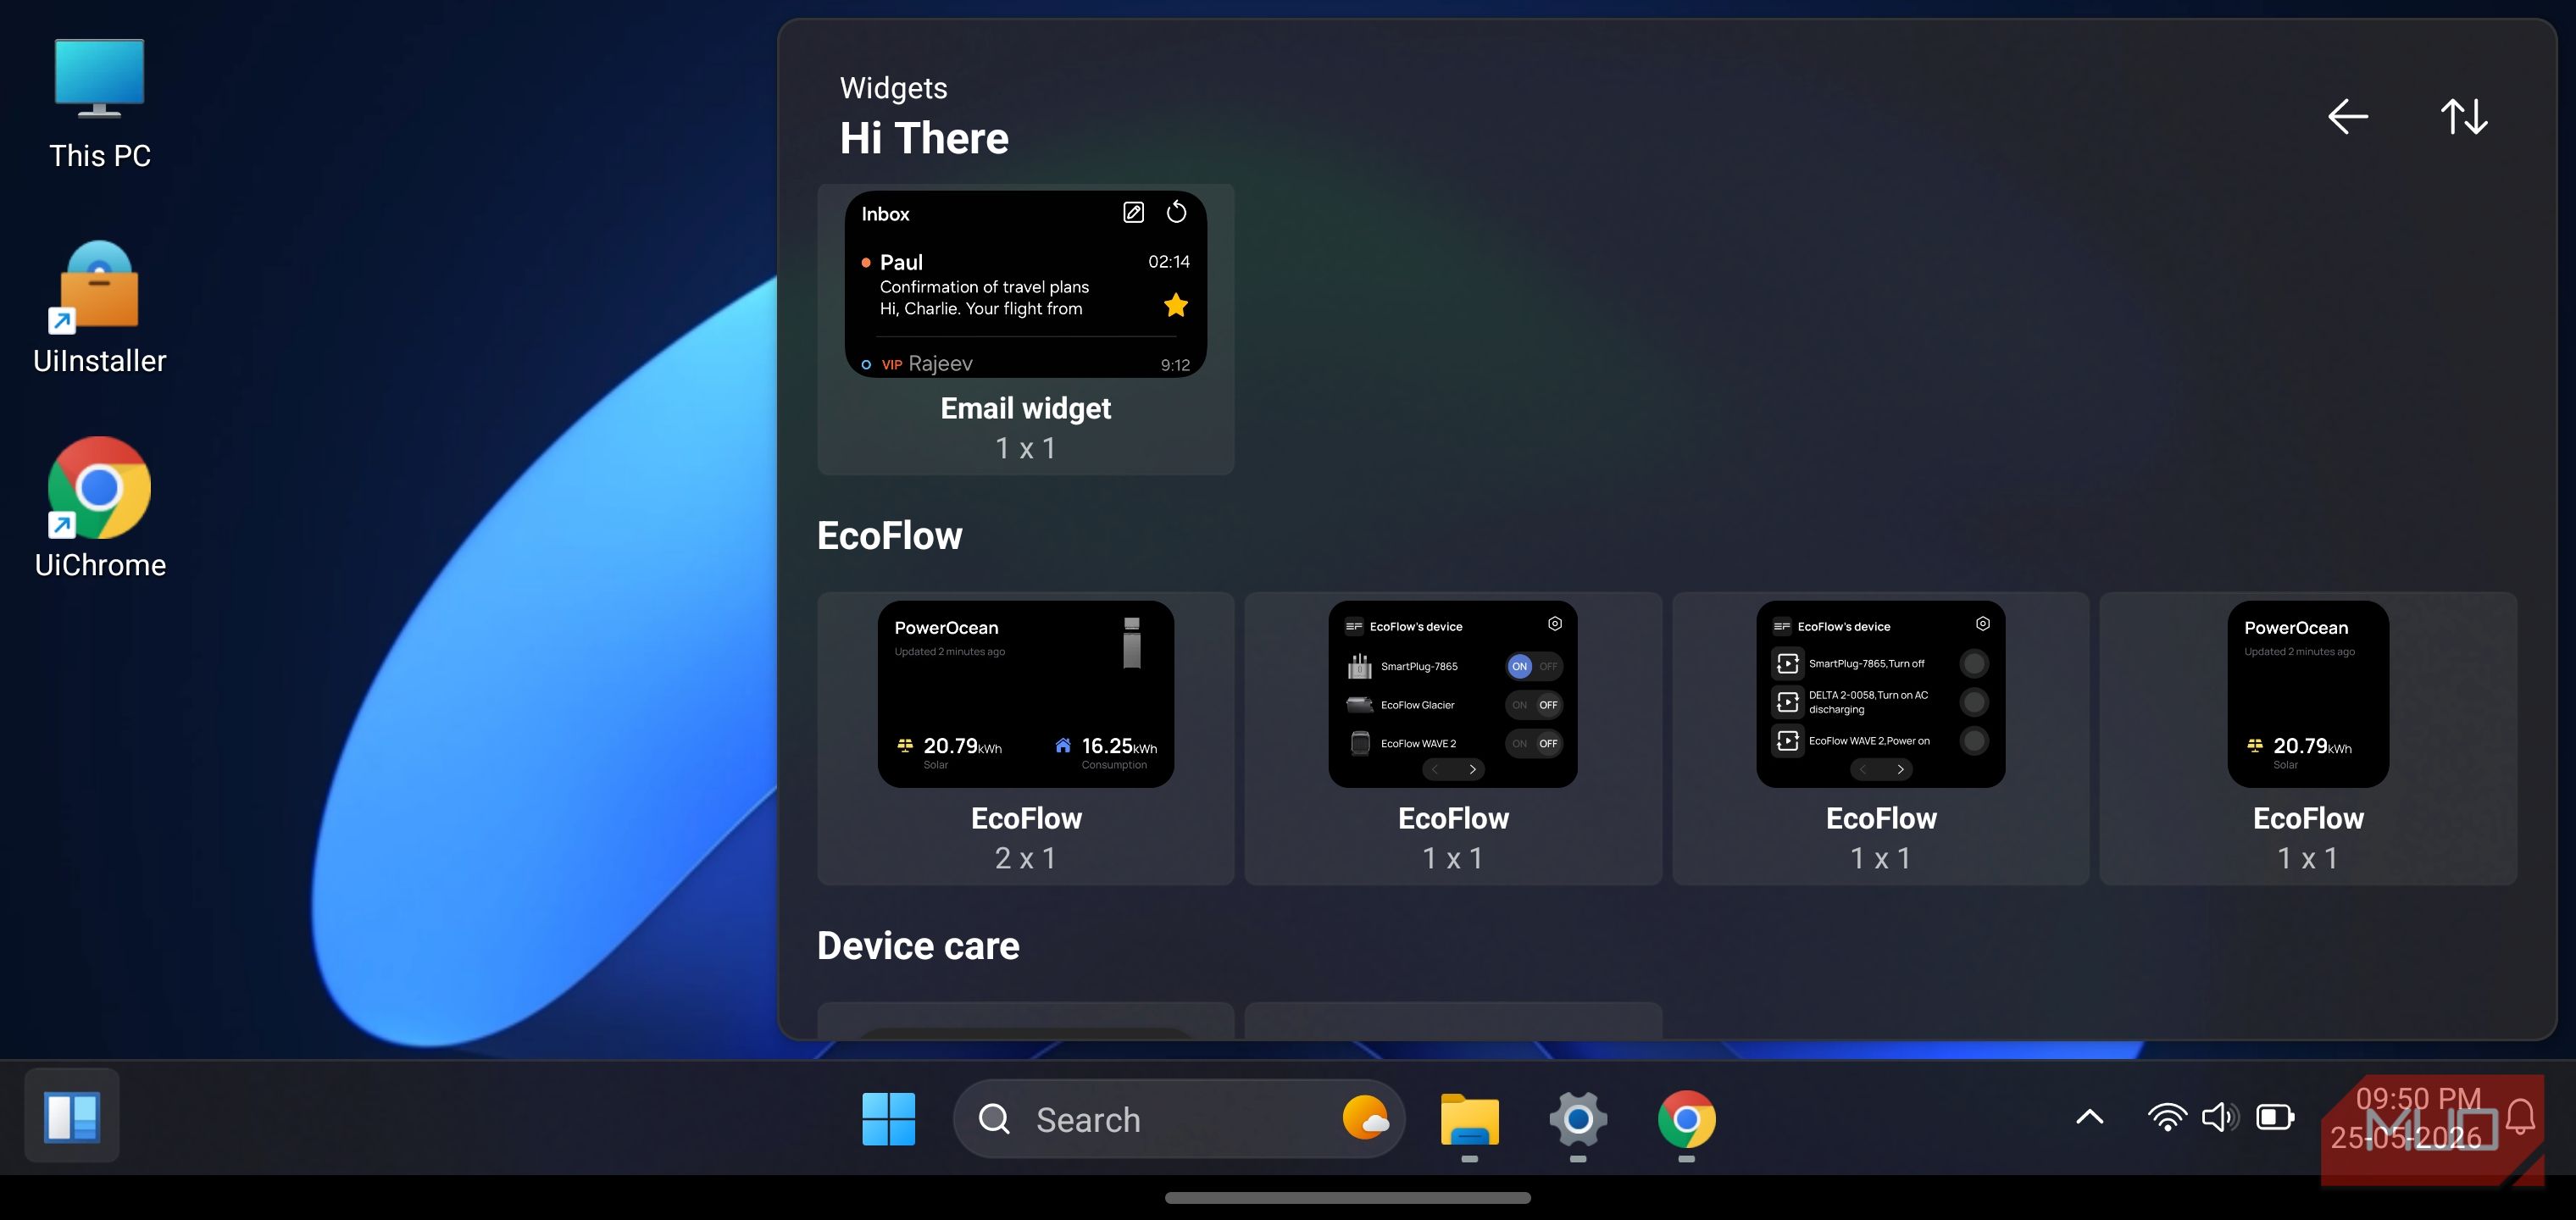The image size is (2576, 1220).
Task: Trigger EcoFlow WAVE 2, Power on round button
Action: coord(1974,741)
